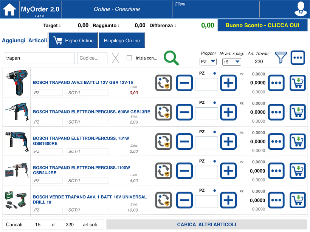Click Buono Sconto - CLICCA QUI button
This screenshot has width=310, height=232.
pyautogui.click(x=262, y=25)
